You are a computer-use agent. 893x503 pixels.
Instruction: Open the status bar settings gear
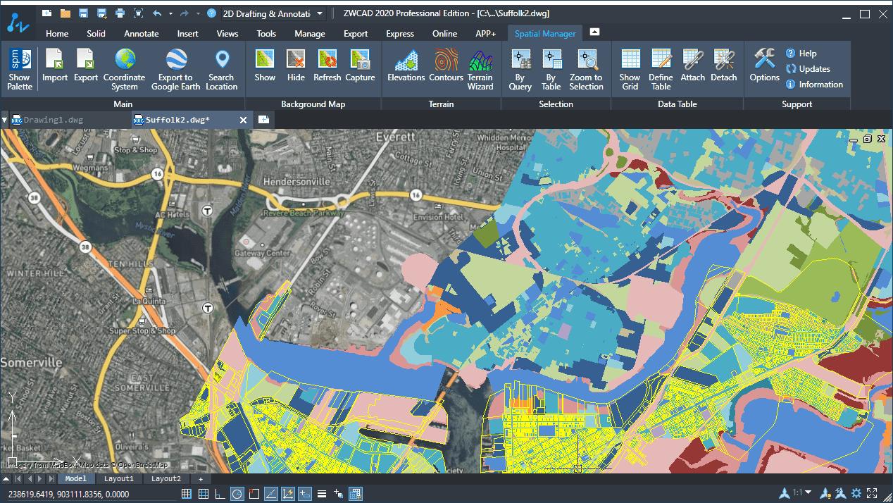pos(856,493)
